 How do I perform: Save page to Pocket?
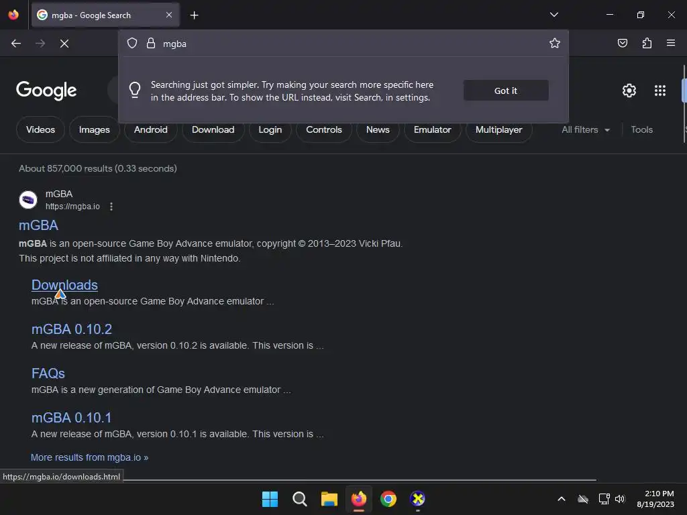point(622,43)
